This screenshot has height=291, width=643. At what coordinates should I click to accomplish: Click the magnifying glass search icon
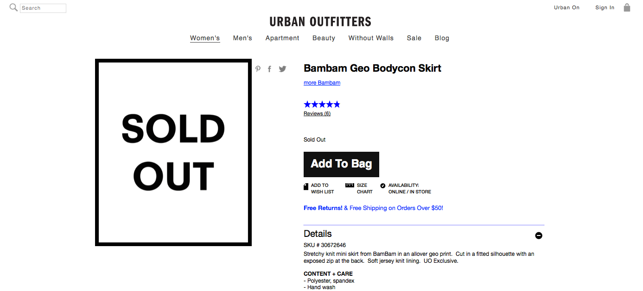tap(13, 7)
